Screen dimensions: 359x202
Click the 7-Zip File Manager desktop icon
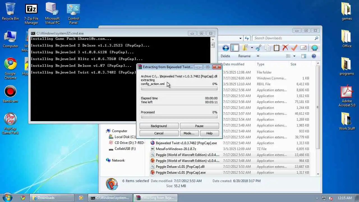coord(31,14)
